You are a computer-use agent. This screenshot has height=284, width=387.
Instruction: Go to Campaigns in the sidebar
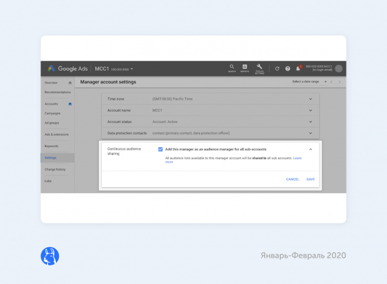pyautogui.click(x=52, y=113)
